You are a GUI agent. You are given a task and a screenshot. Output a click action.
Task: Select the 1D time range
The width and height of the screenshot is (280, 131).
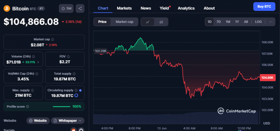[209, 22]
